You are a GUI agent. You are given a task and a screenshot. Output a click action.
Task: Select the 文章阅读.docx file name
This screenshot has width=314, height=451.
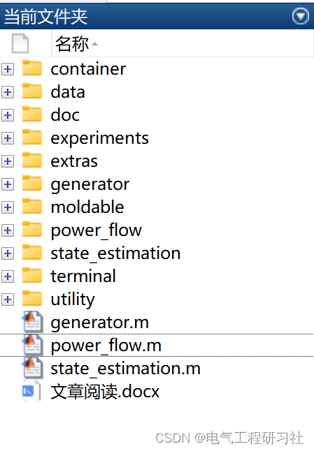105,391
